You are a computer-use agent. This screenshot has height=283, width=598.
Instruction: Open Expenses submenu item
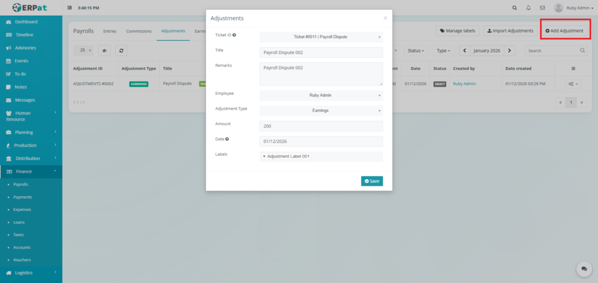click(x=22, y=210)
